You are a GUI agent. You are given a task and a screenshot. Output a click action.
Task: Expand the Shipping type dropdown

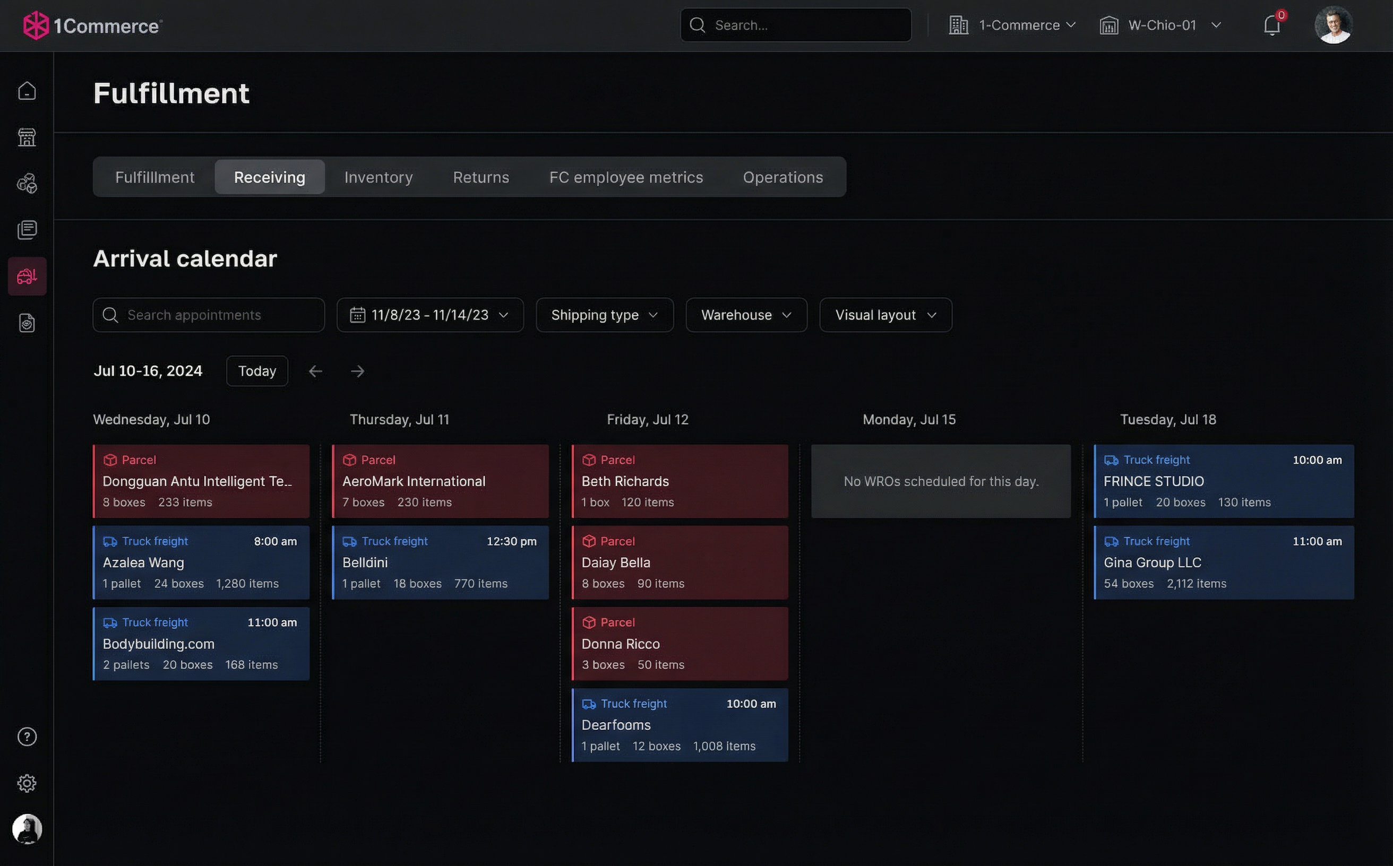[x=605, y=315]
